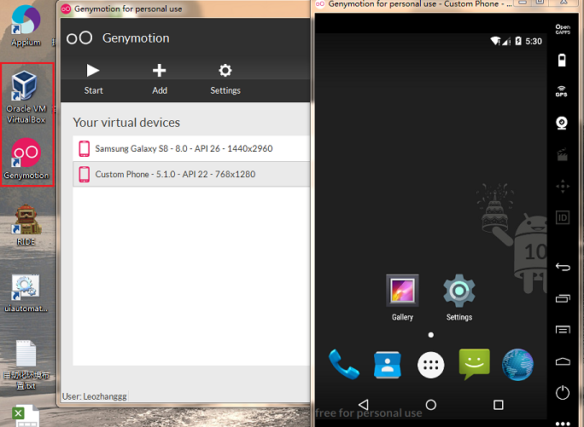Viewport: 584px width, 427px height.
Task: Open camera widget in emulator sidebar
Action: pos(562,123)
